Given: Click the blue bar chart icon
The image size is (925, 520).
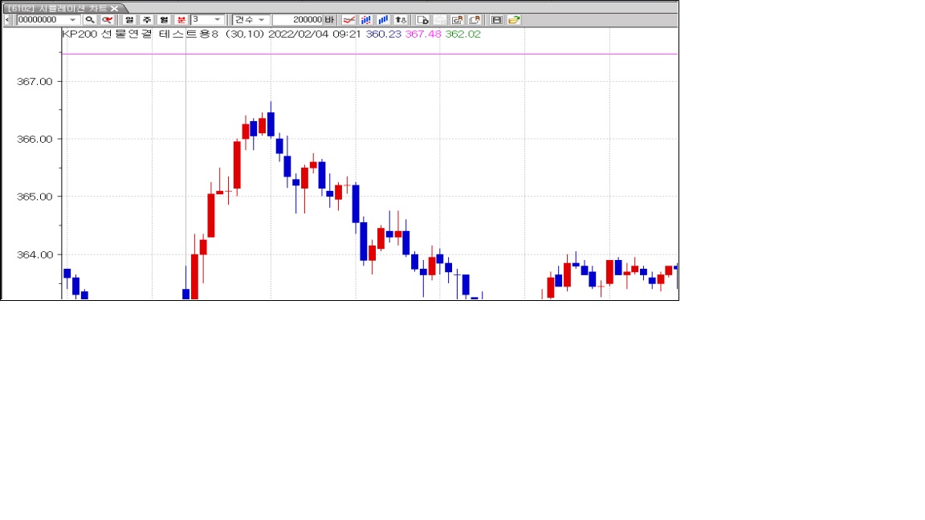Looking at the screenshot, I should [383, 19].
